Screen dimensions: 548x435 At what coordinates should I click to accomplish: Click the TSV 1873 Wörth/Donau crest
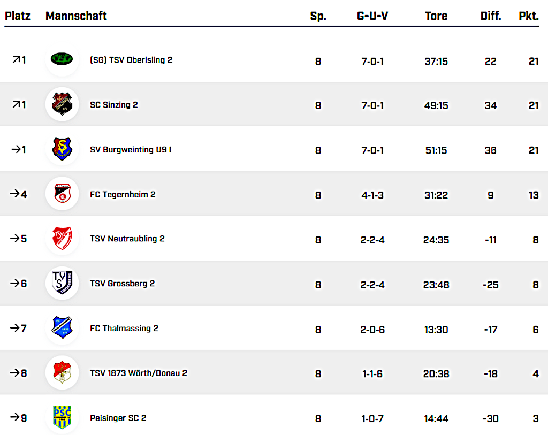[x=62, y=372]
